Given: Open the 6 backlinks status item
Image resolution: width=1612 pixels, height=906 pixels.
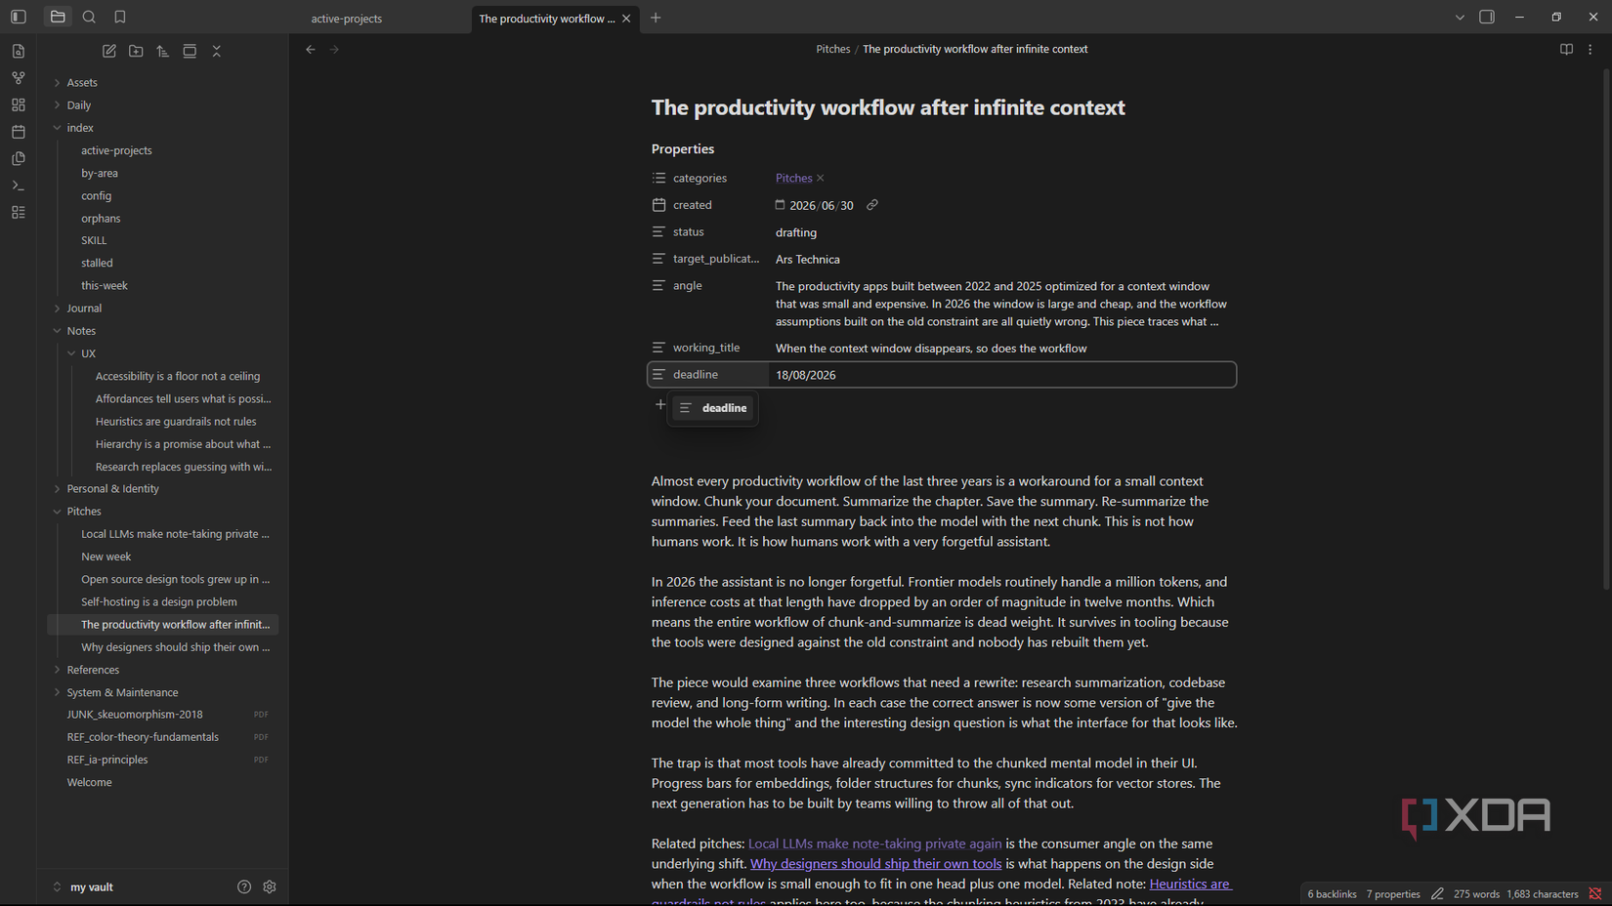Looking at the screenshot, I should point(1332,893).
